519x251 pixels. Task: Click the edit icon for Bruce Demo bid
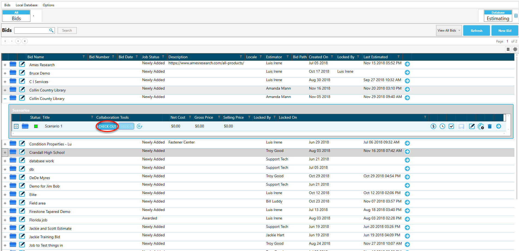pyautogui.click(x=22, y=73)
